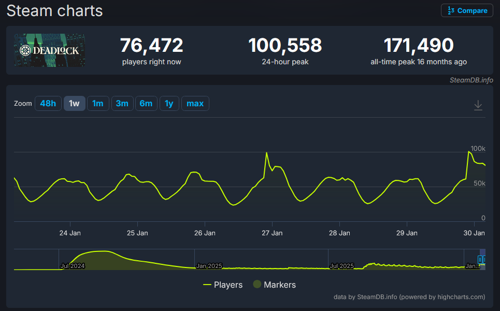Click the 100k y-axis label
This screenshot has width=500, height=311.
point(478,148)
